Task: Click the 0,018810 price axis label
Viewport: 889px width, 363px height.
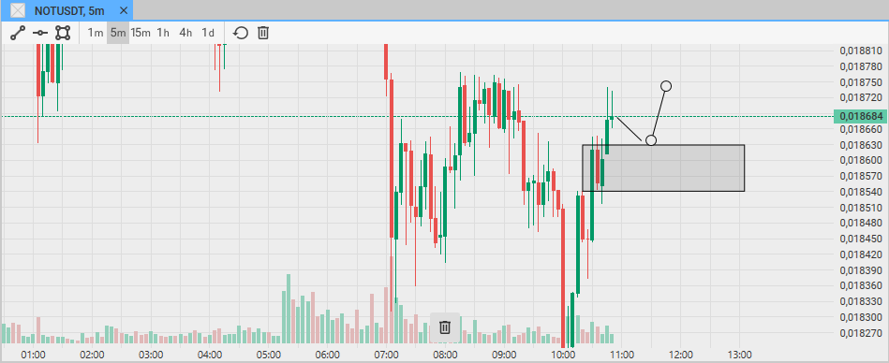Action: coord(862,51)
